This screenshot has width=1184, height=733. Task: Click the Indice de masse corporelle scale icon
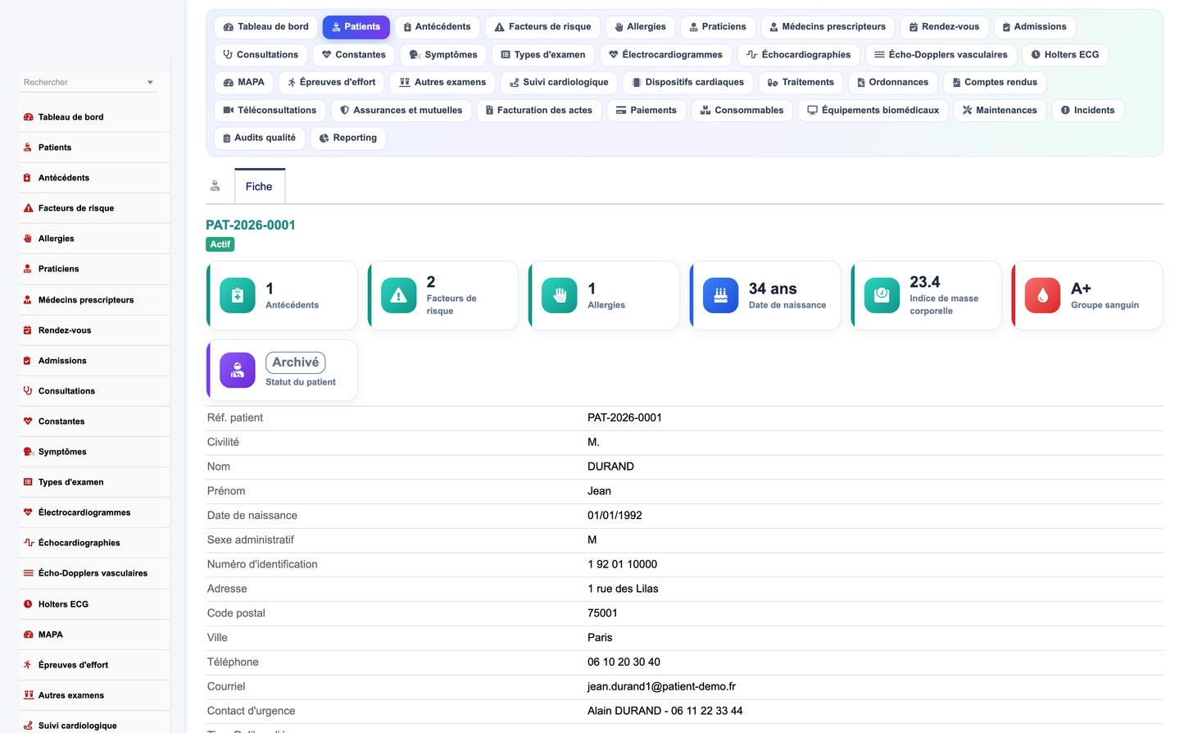tap(882, 296)
